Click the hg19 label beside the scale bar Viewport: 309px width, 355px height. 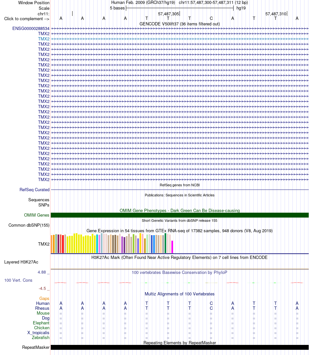point(241,8)
